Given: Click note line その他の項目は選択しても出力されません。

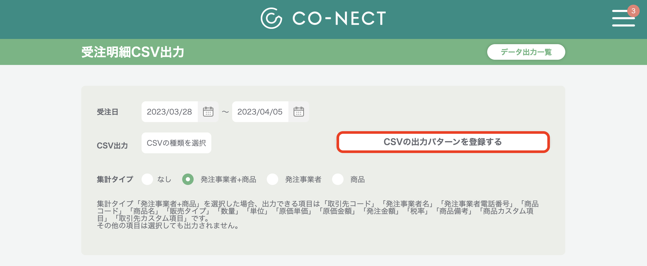Looking at the screenshot, I should (168, 225).
